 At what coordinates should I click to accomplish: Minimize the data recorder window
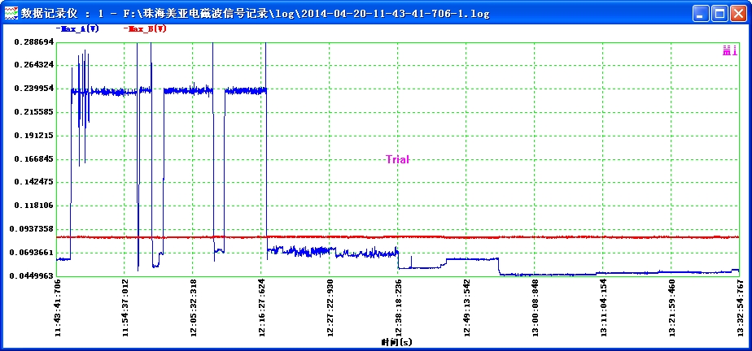(702, 14)
